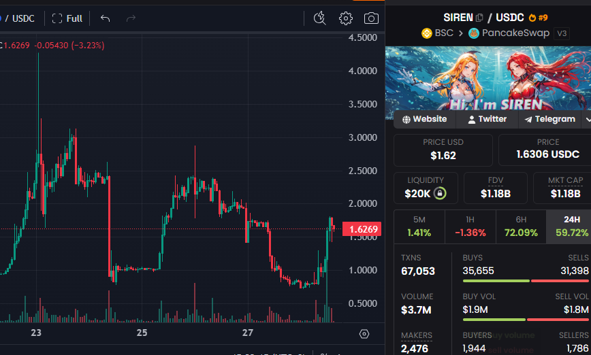Undo the last chart action
This screenshot has height=355, width=591.
(x=105, y=18)
